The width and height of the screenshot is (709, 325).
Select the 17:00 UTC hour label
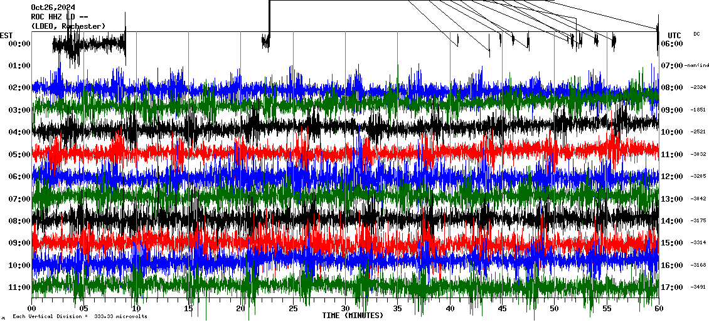672,287
